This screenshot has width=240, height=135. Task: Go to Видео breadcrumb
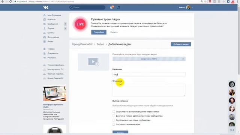100,44
